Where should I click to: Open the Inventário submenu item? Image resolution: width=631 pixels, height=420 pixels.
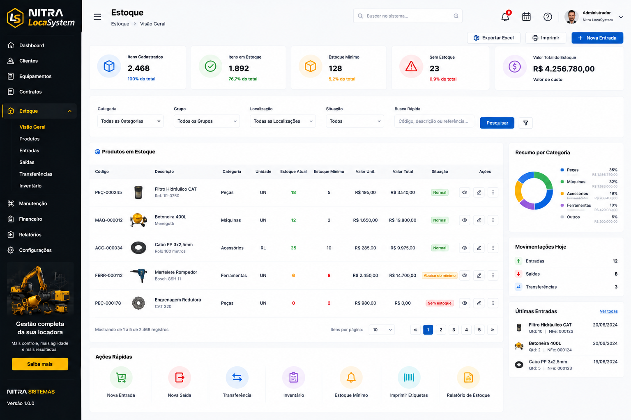pos(30,186)
